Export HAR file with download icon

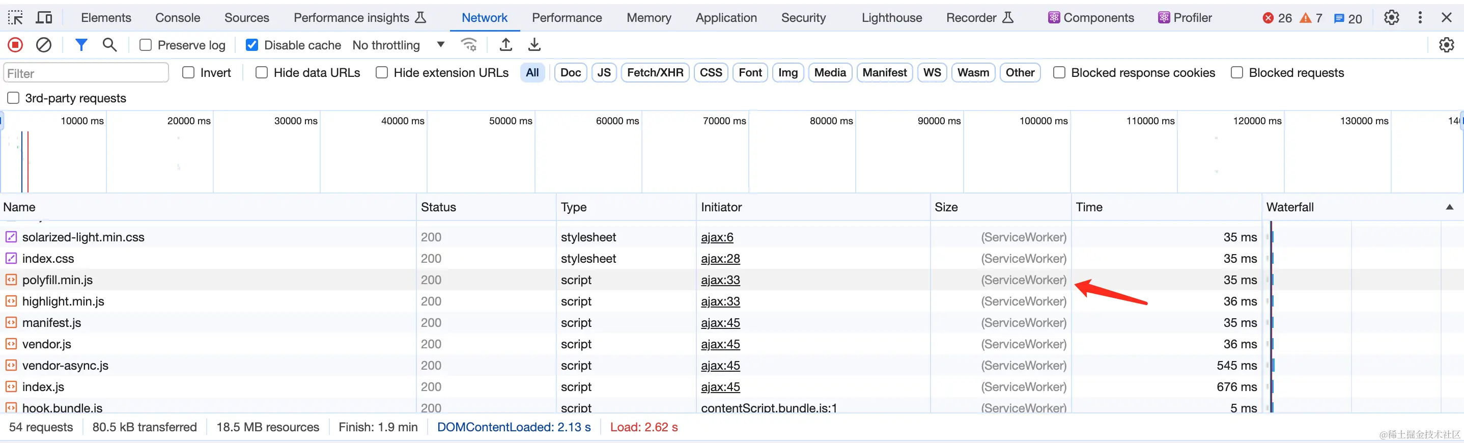coord(534,44)
